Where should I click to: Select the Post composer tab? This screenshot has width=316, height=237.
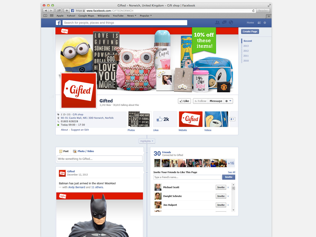[64, 151]
